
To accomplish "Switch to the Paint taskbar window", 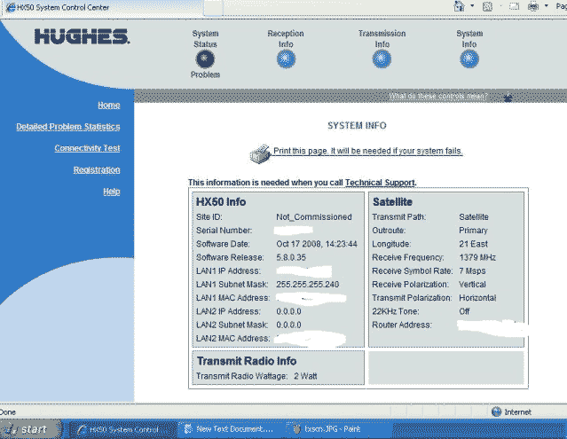I will click(x=333, y=429).
